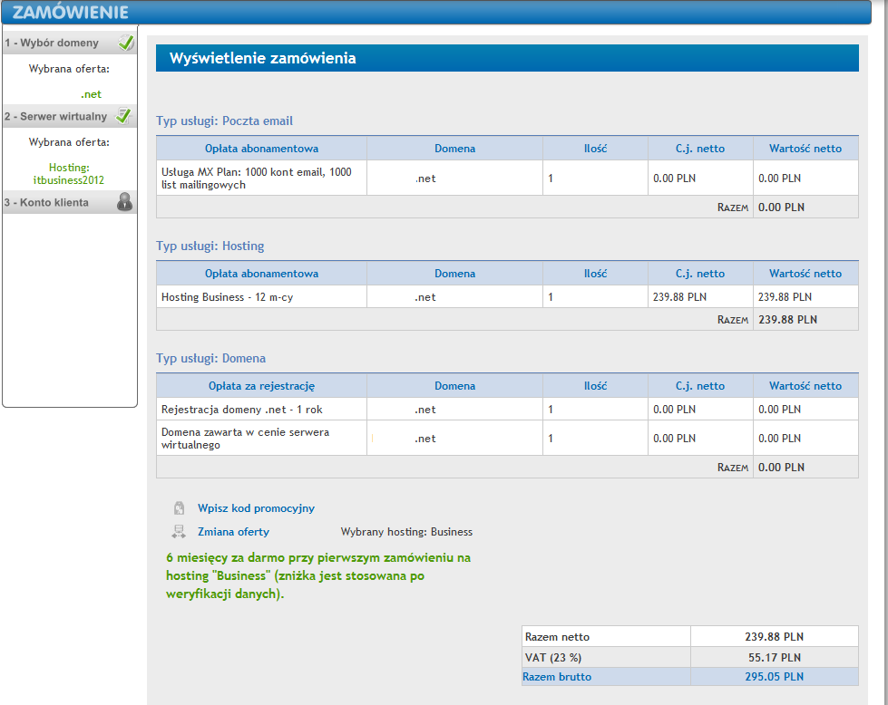
Task: Click the .net domain offer in sidebar
Action: [x=91, y=94]
